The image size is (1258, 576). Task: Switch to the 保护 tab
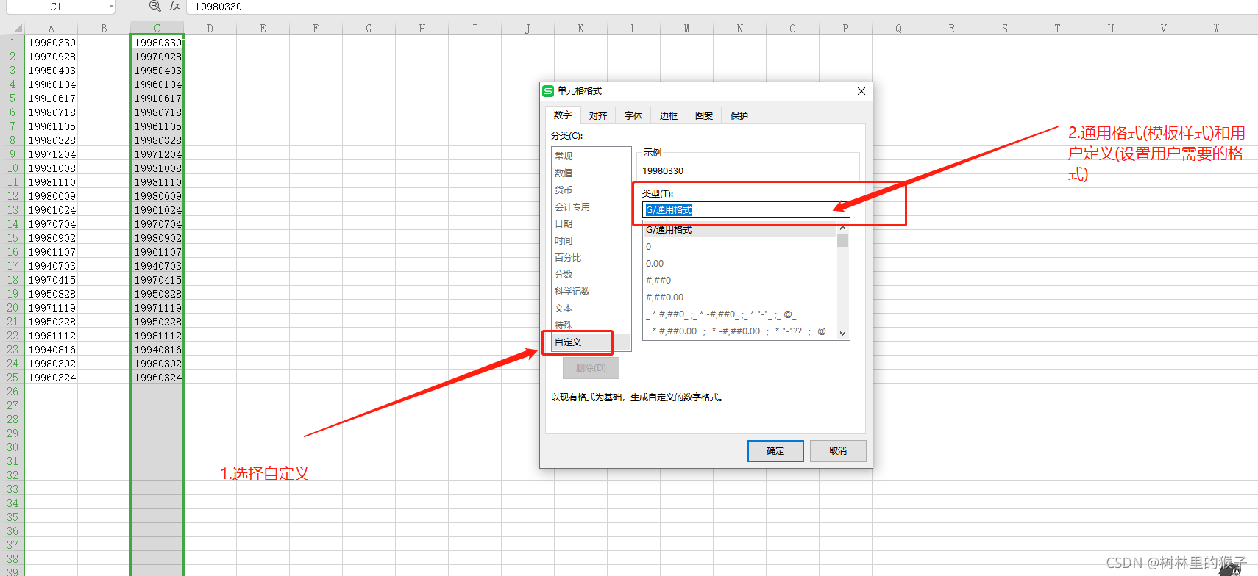(x=739, y=116)
